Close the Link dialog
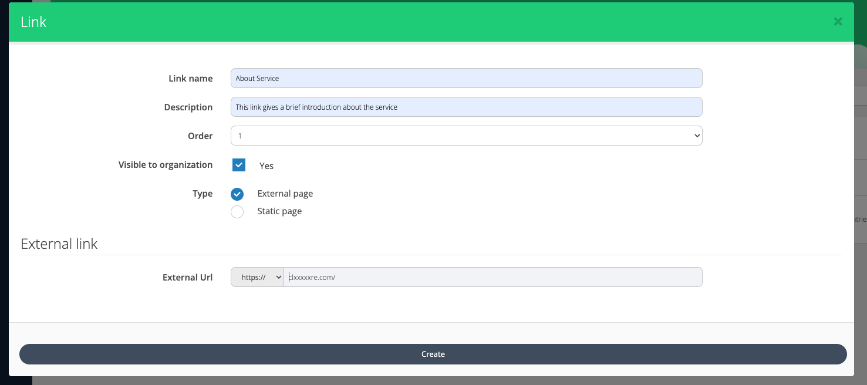The width and height of the screenshot is (867, 385). [x=838, y=21]
